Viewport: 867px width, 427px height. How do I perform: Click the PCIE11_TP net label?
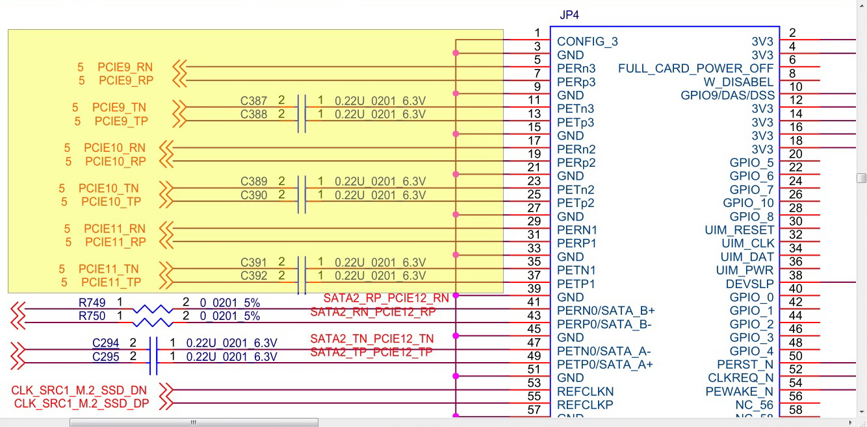[x=111, y=282]
